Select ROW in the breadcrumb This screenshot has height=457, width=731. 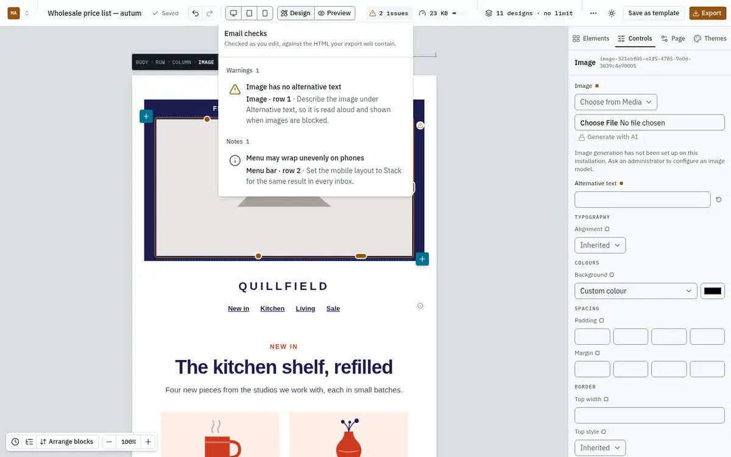(x=160, y=62)
